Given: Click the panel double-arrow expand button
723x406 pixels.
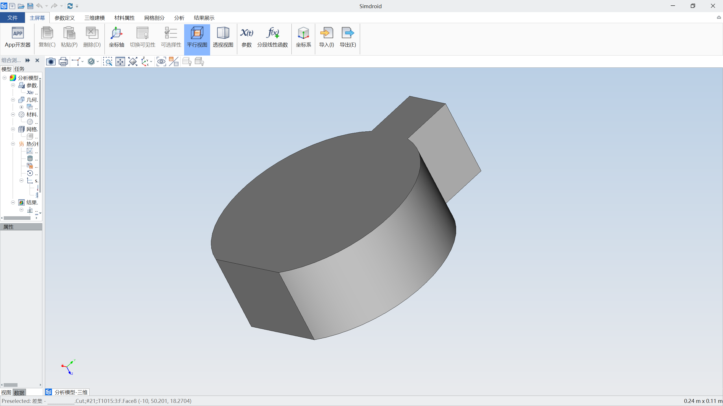Looking at the screenshot, I should pos(27,60).
